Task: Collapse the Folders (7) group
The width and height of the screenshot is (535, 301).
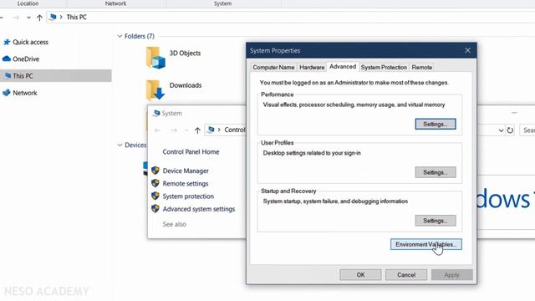Action: pyautogui.click(x=120, y=36)
